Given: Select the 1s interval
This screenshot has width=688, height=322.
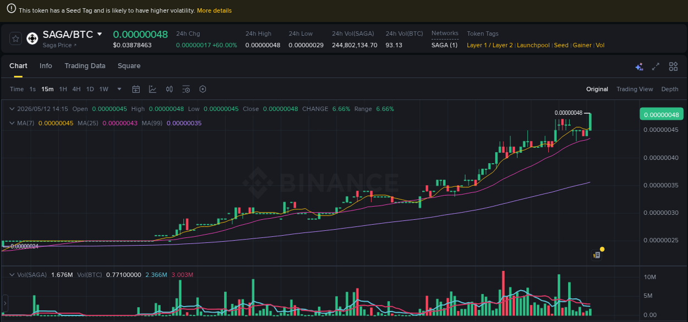Looking at the screenshot, I should pos(32,89).
